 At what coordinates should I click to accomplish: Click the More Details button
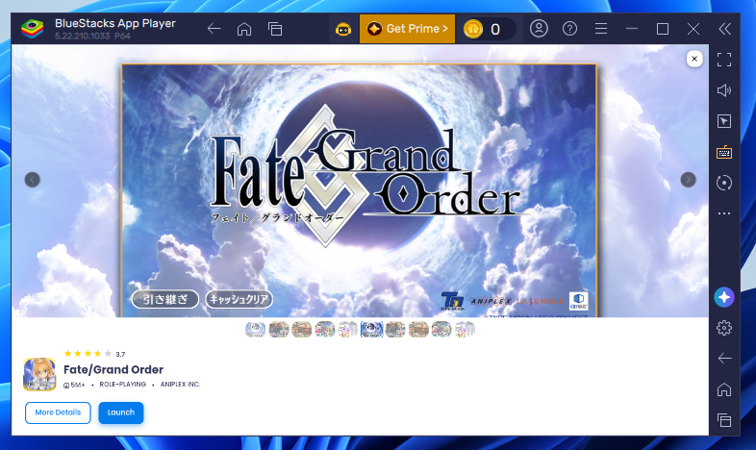tap(58, 412)
